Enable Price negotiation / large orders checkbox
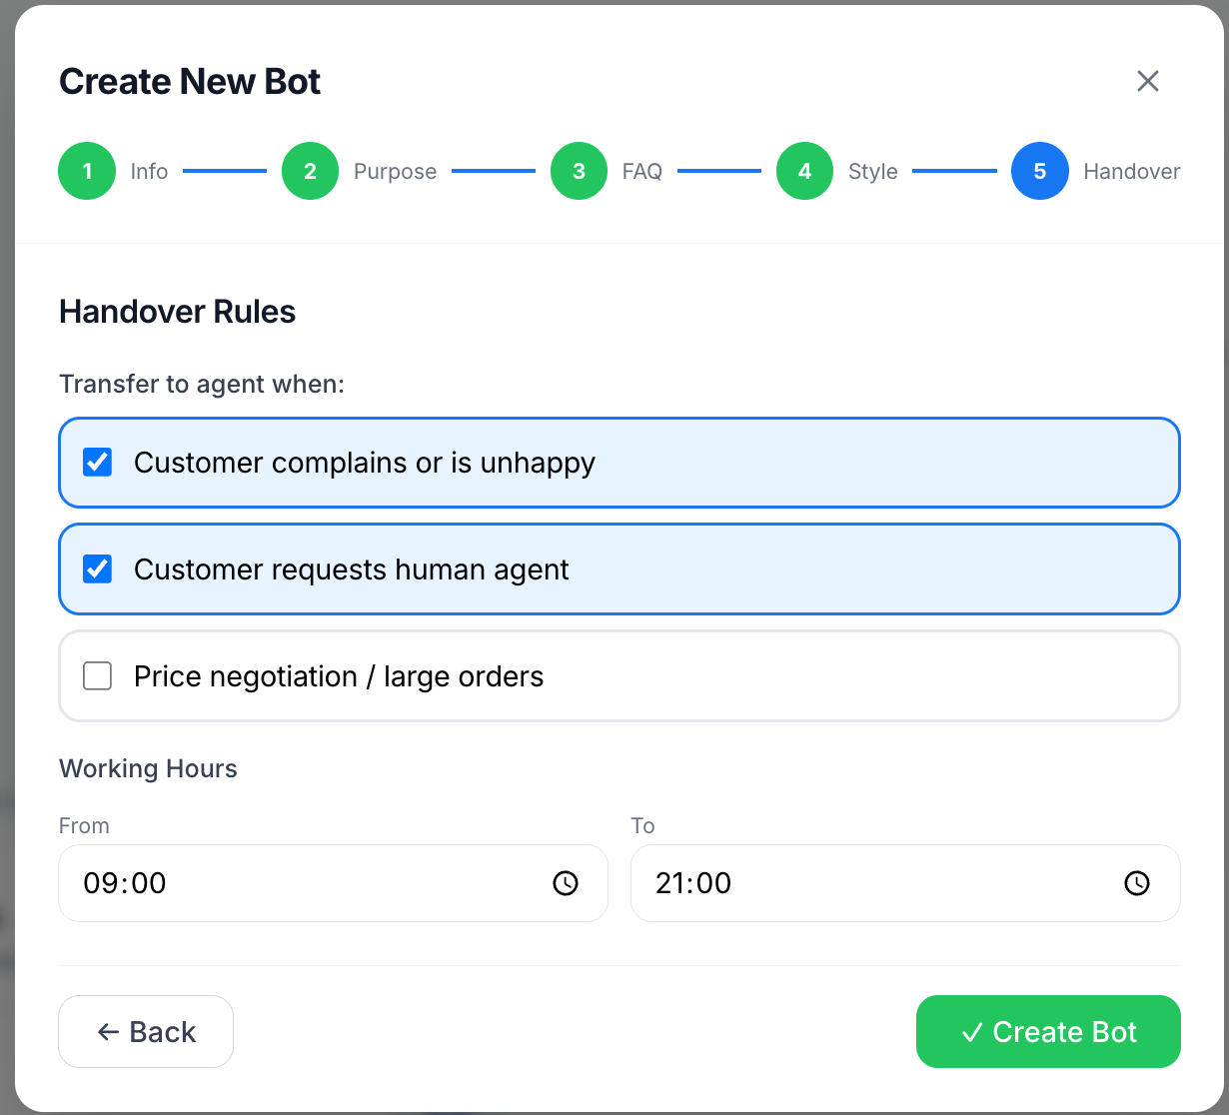This screenshot has height=1115, width=1229. coord(97,676)
